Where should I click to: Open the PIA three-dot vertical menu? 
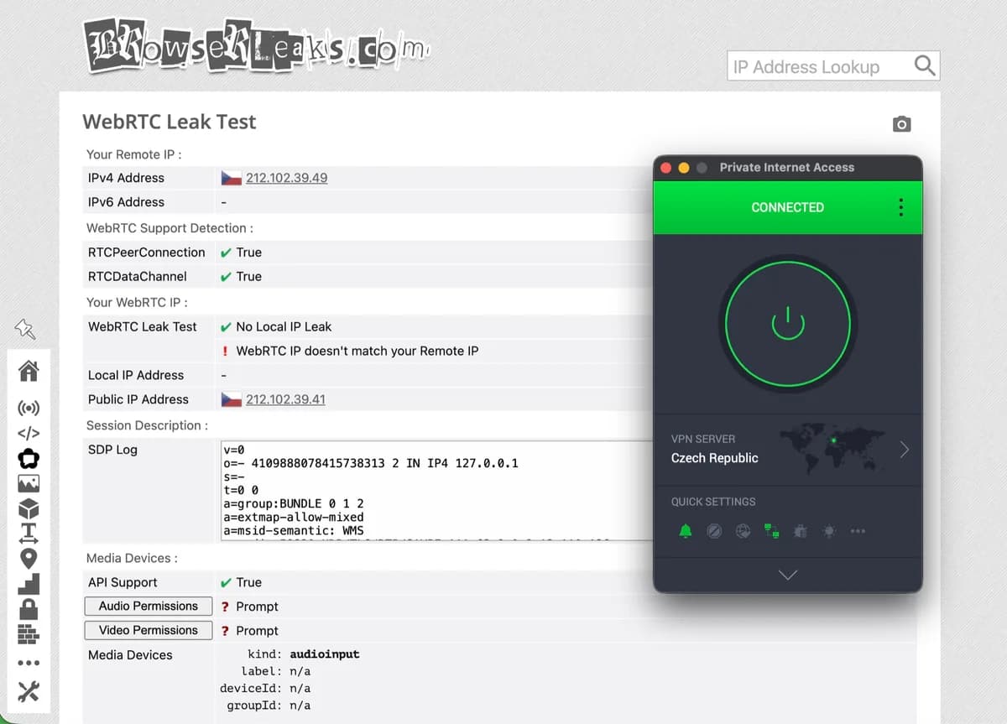click(x=900, y=207)
